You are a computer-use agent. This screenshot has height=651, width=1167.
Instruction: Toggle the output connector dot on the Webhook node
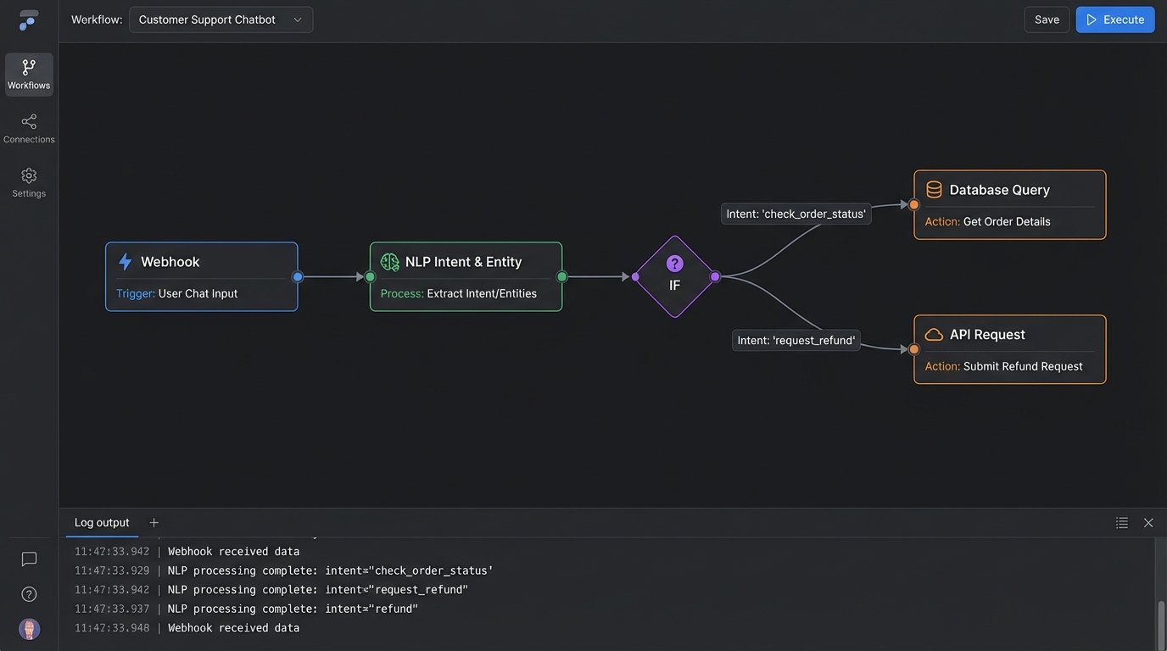298,276
